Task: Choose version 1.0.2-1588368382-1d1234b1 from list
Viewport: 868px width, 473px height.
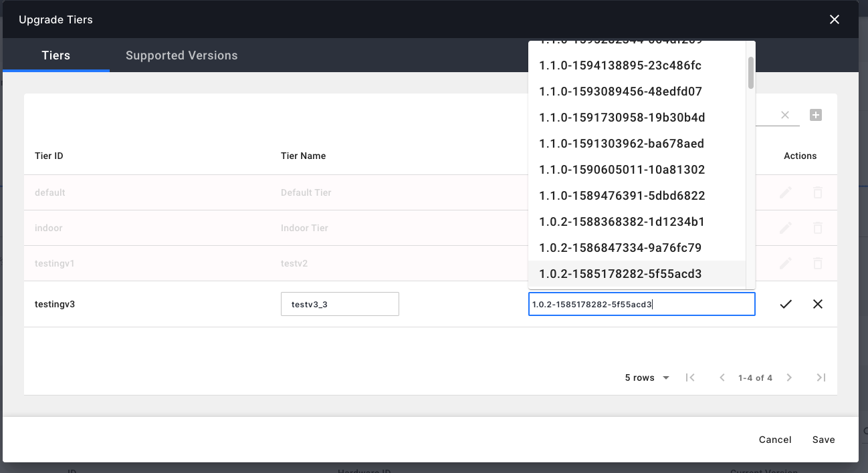Action: pyautogui.click(x=621, y=222)
